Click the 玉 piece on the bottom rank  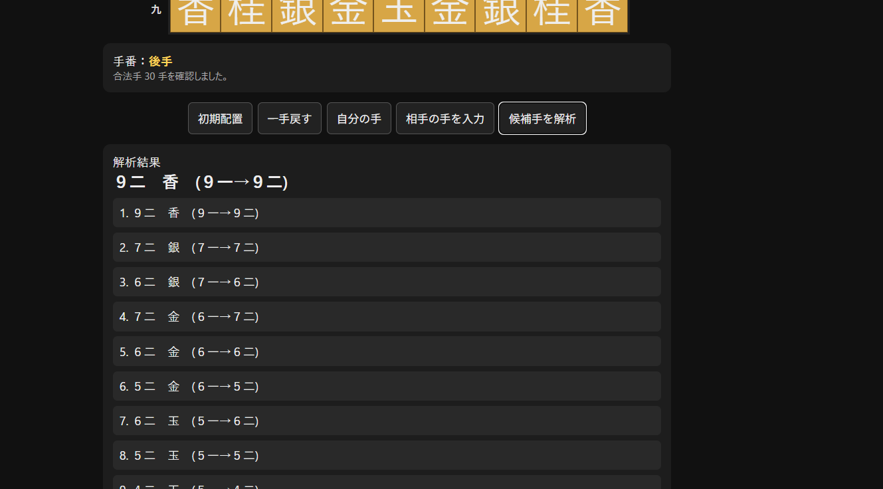(399, 15)
